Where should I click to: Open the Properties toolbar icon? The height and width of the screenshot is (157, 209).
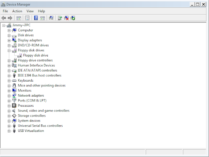27,18
